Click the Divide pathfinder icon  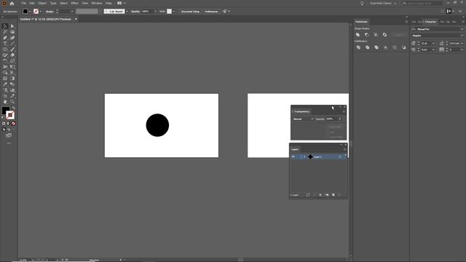(x=358, y=47)
